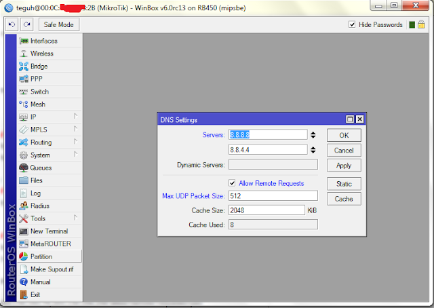
Task: Open the New Terminal menu item
Action: tap(50, 231)
